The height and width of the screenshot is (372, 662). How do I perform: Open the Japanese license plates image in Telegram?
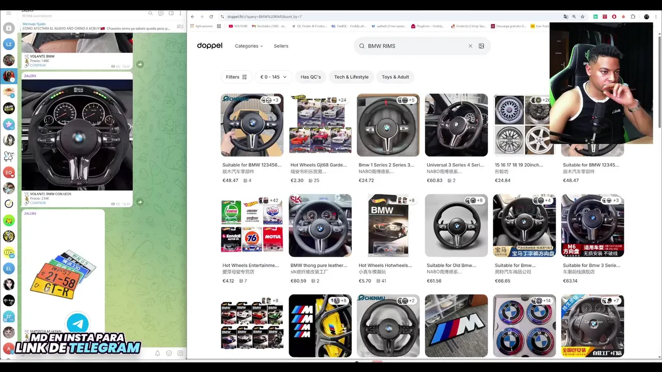(x=63, y=274)
